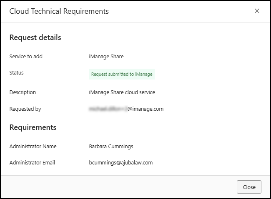Click the Status label
Screen dimensions: 271x199
pos(16,73)
